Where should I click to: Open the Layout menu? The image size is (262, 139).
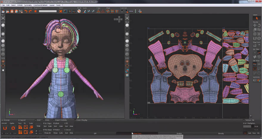[x=52, y=5]
